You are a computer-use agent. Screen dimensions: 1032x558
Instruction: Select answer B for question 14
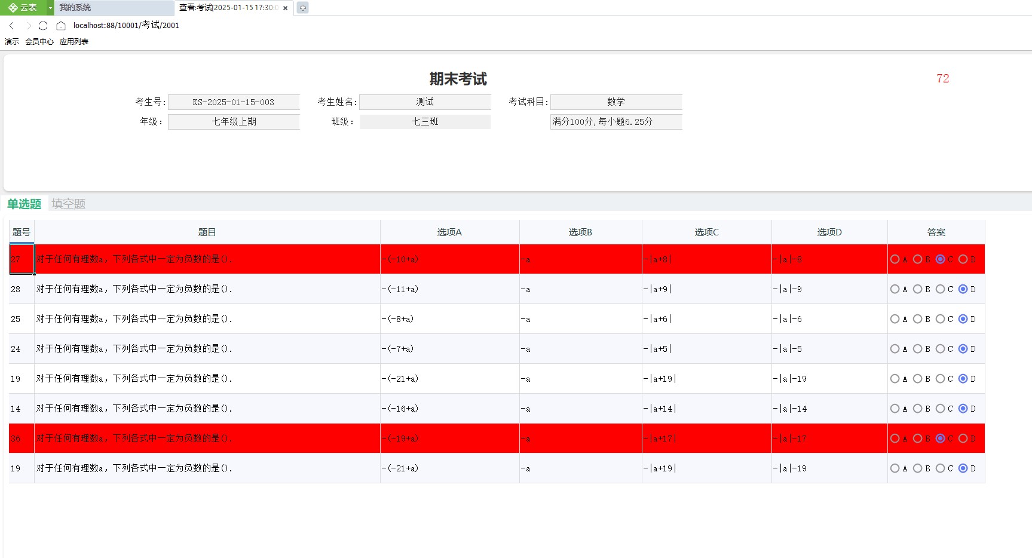click(917, 409)
